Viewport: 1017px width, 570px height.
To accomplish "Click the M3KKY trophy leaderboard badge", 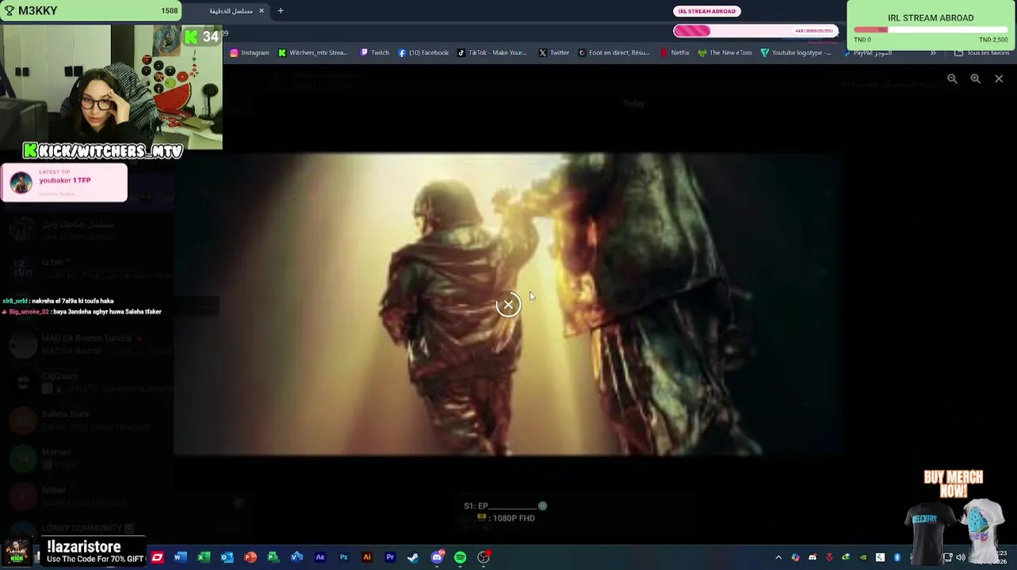I will tap(90, 11).
